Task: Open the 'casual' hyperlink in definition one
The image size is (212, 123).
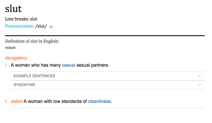Action: [x=69, y=65]
